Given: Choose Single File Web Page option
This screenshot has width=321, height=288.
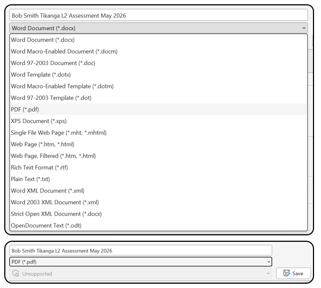Looking at the screenshot, I should (x=159, y=133).
